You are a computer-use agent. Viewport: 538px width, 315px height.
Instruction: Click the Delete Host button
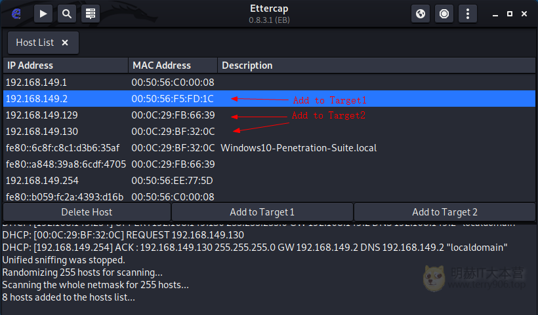coord(87,212)
